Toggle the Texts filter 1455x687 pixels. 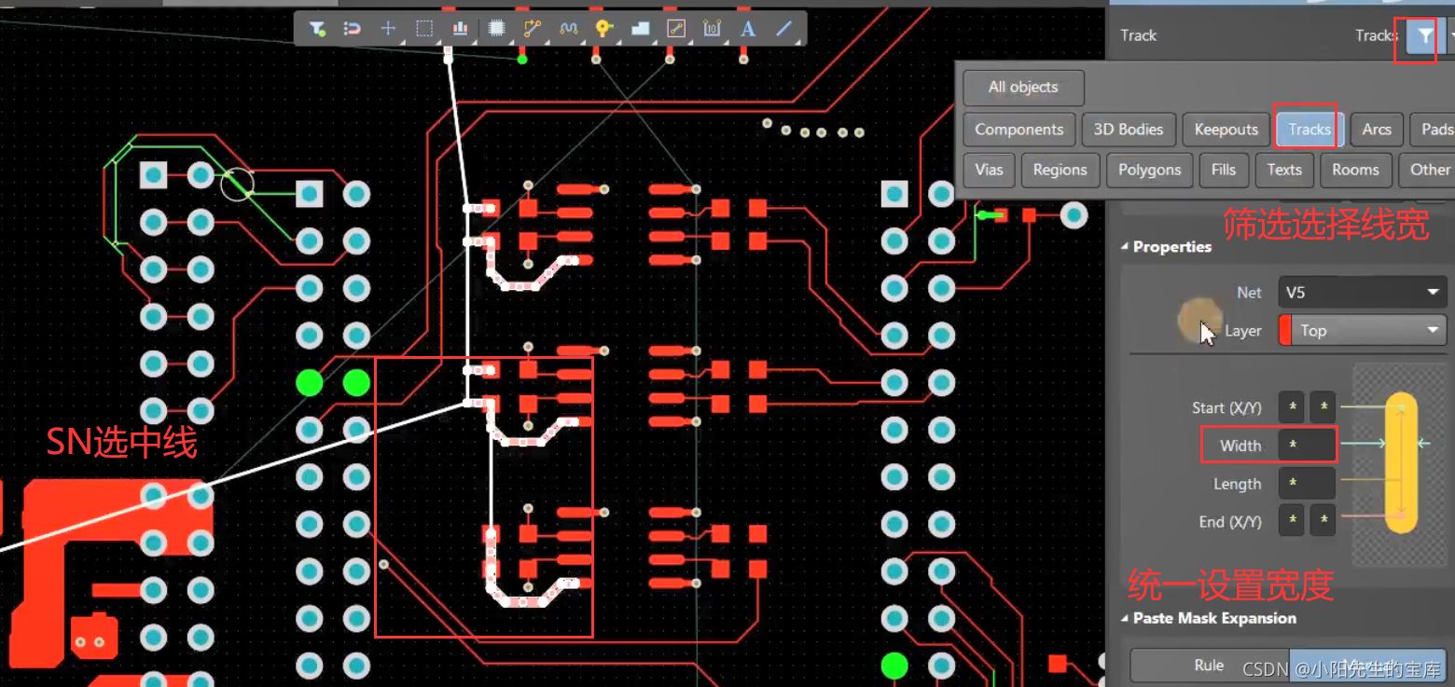[1283, 170]
